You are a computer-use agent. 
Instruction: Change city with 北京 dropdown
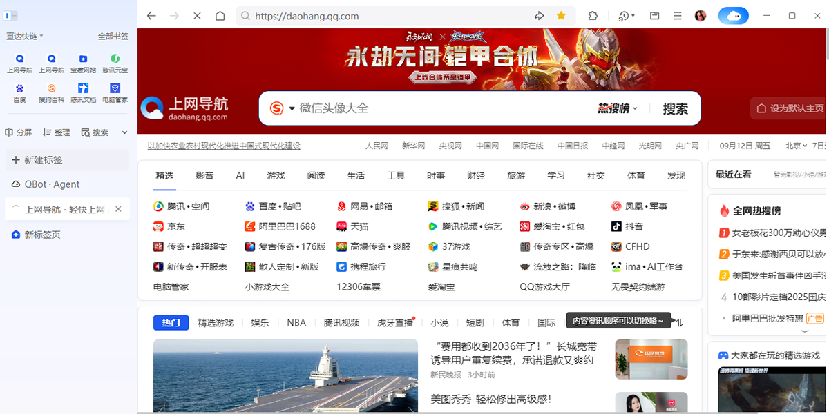796,146
